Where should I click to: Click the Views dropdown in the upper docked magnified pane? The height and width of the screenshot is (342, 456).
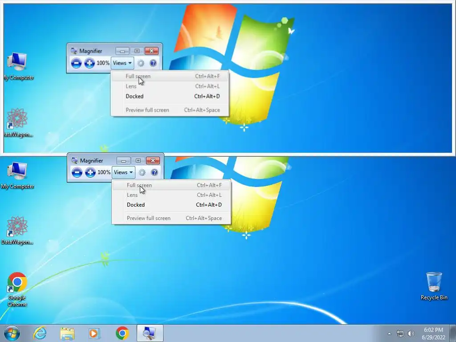[x=122, y=63]
